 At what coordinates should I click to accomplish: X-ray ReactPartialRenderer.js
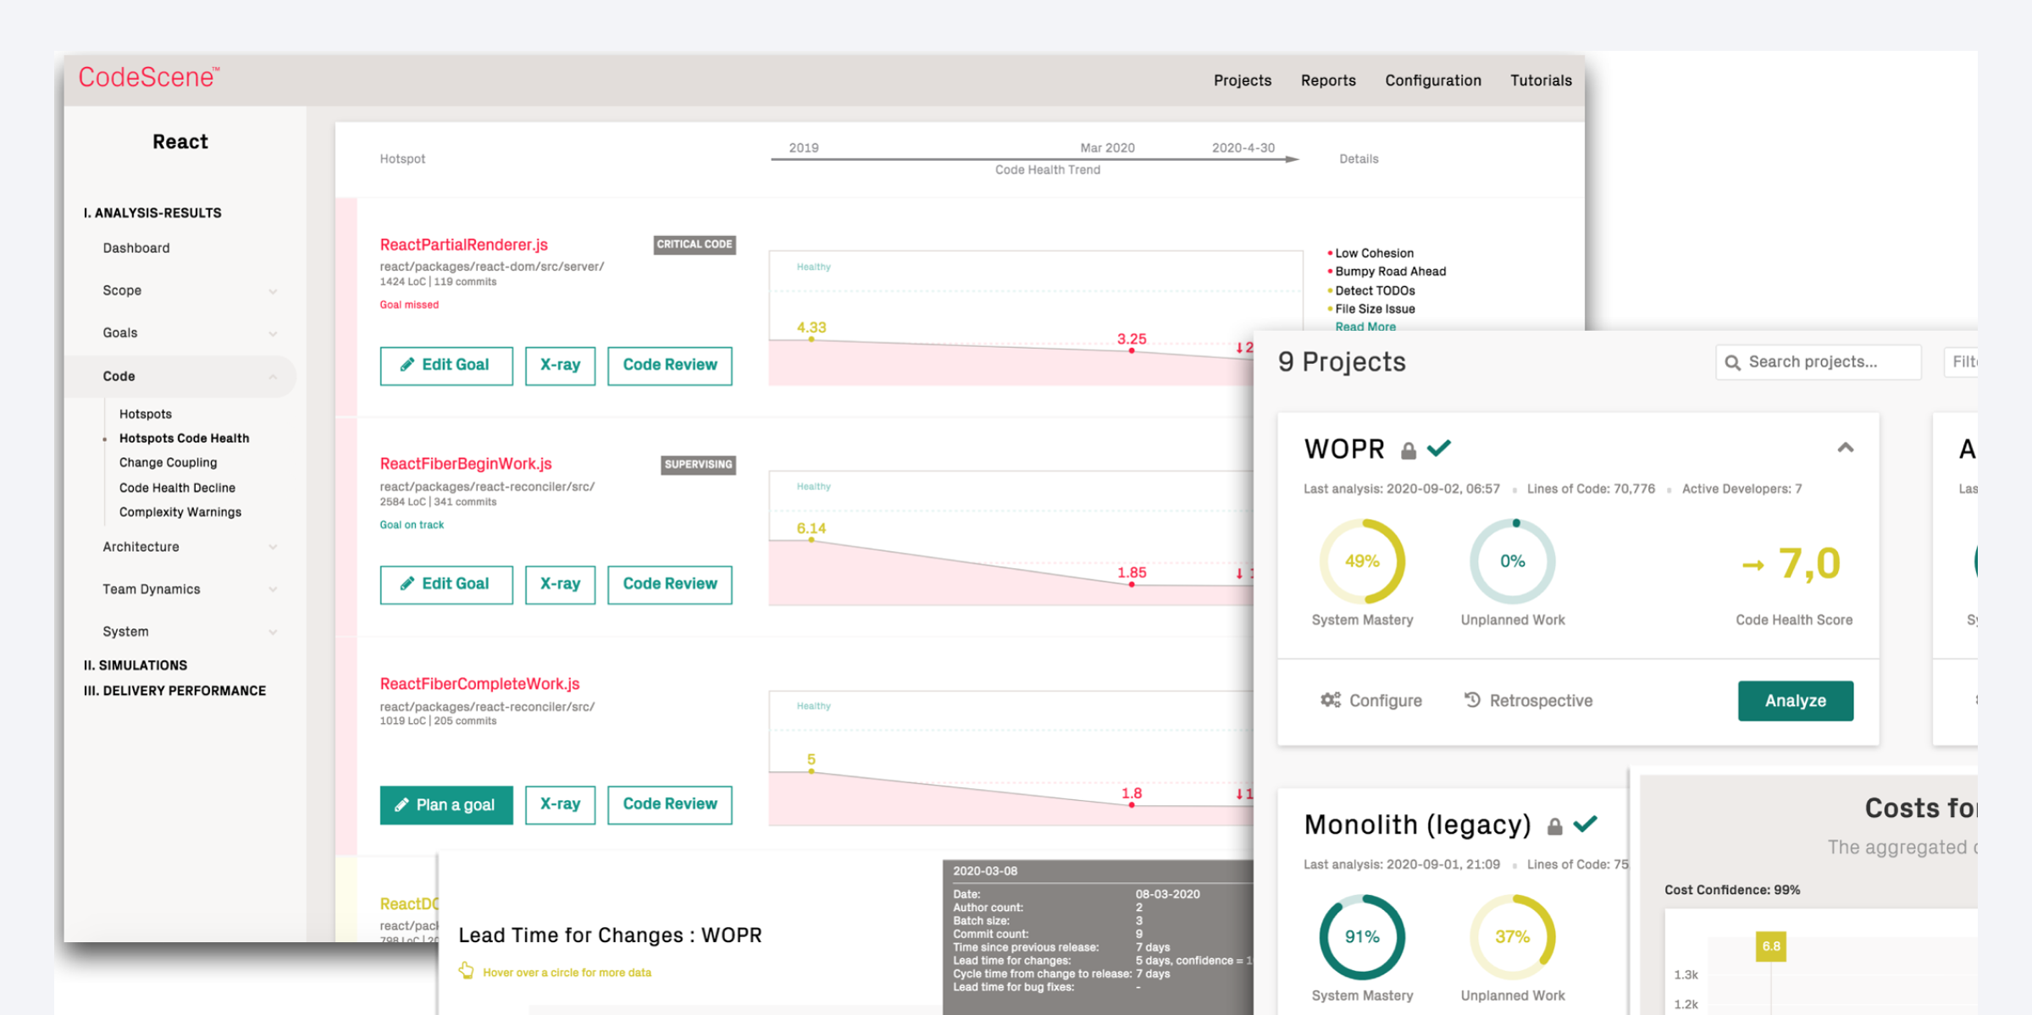click(560, 365)
